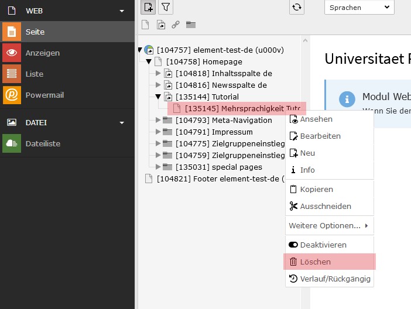The height and width of the screenshot is (309, 411).
Task: Choose Bearbeiten from the context menu
Action: 320,136
